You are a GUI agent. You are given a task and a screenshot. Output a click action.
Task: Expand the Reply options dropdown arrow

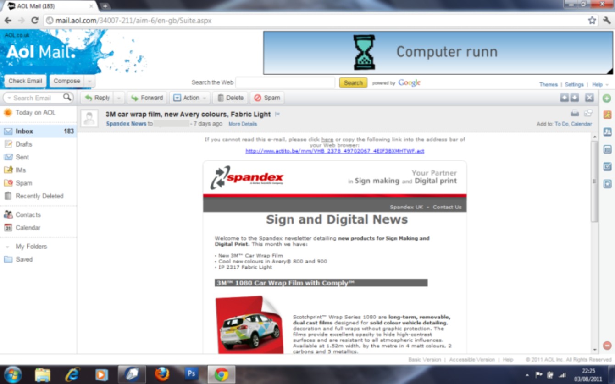[119, 98]
